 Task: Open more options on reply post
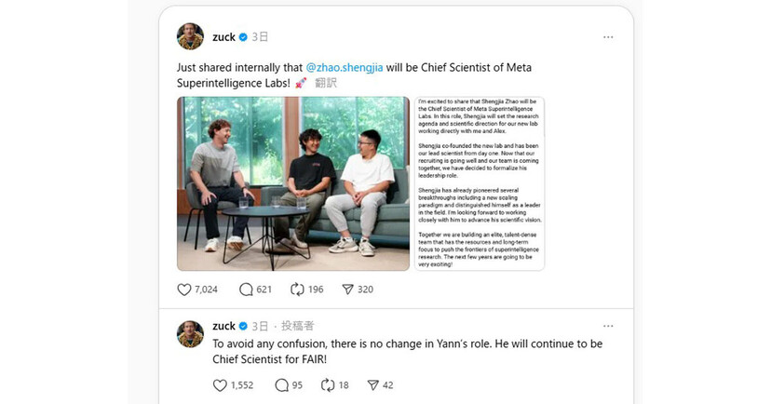[608, 326]
